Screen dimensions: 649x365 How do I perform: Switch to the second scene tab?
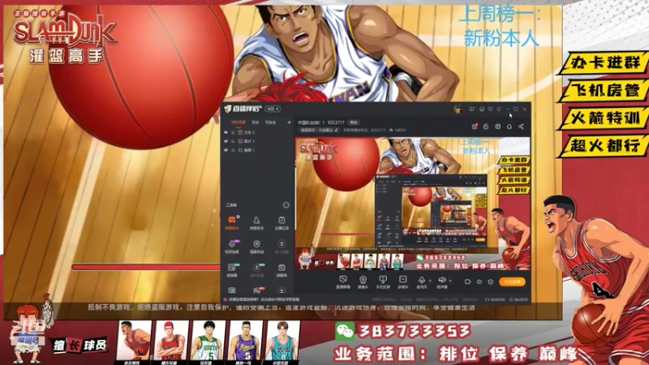click(256, 122)
